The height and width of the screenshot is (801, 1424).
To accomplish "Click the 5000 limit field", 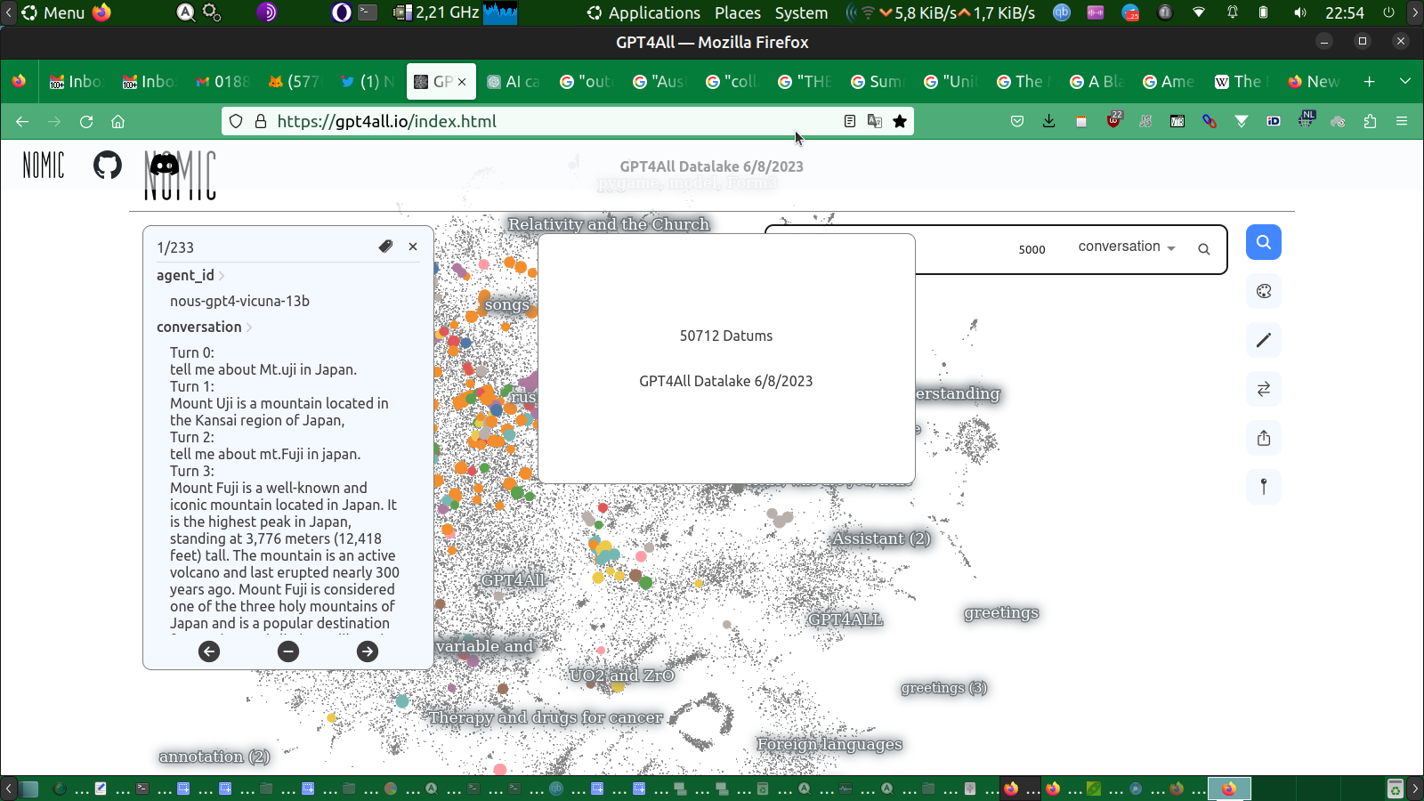I will pos(1032,249).
